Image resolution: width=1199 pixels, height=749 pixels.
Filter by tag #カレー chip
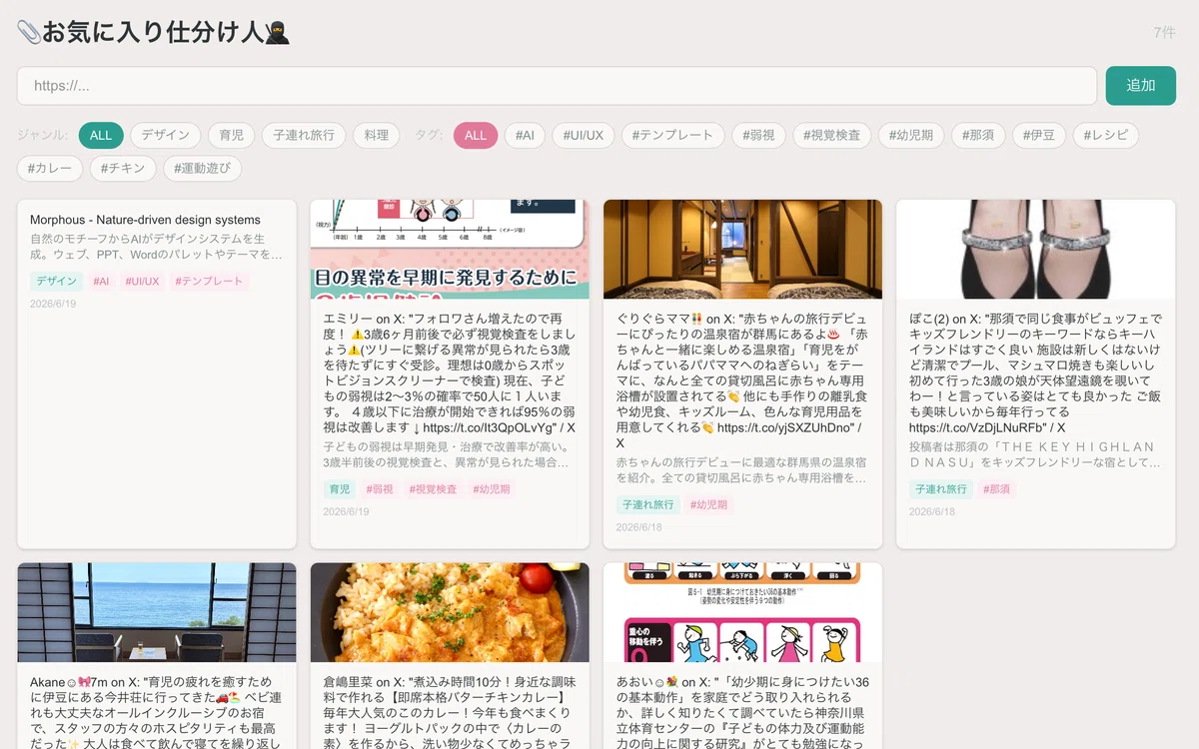50,168
